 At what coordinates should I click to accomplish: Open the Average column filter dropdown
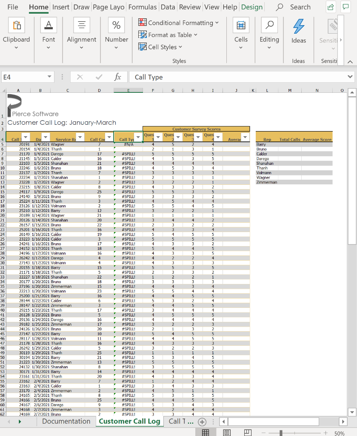tap(245, 137)
